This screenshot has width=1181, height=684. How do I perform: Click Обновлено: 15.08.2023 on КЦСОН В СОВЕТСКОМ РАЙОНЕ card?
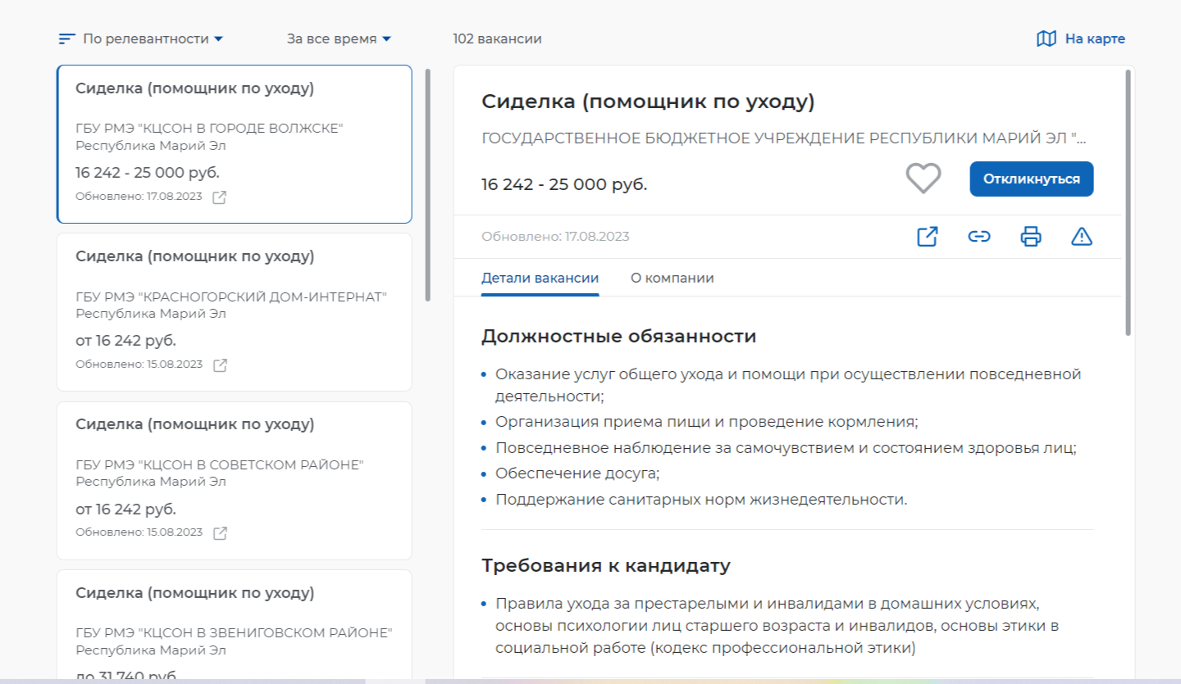point(139,532)
